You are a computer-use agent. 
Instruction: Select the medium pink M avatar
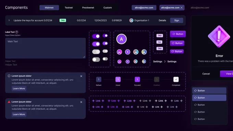click(119, 52)
